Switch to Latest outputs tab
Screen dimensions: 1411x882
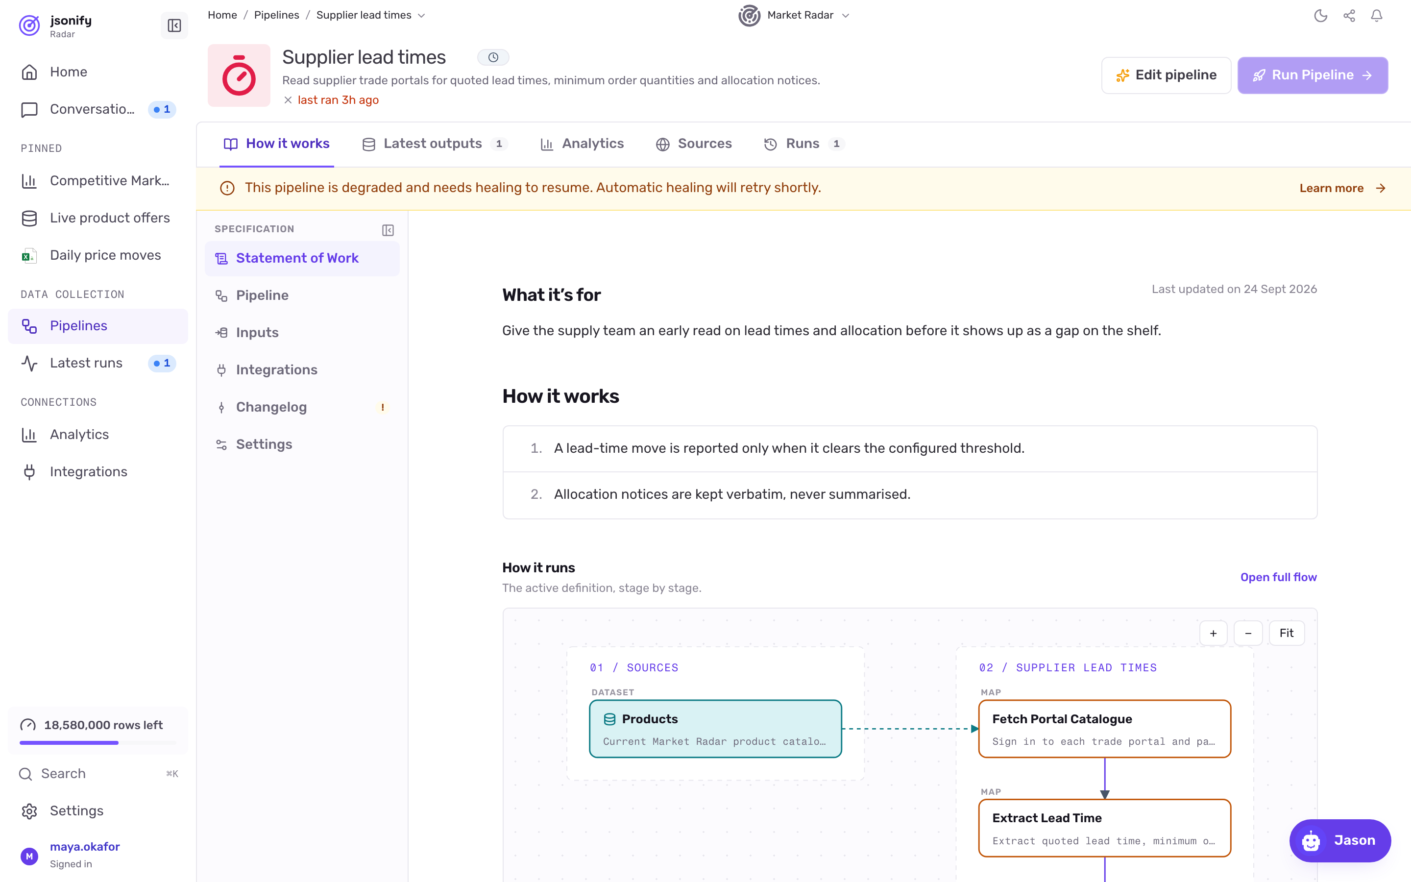click(435, 144)
